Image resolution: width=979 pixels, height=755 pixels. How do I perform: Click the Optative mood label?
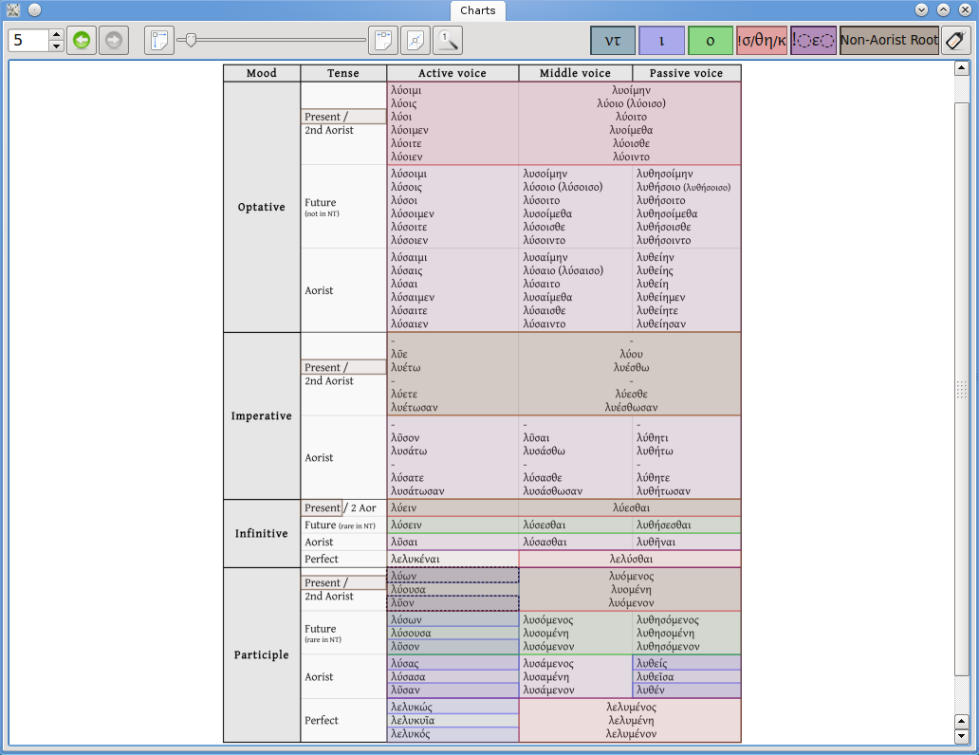[262, 208]
